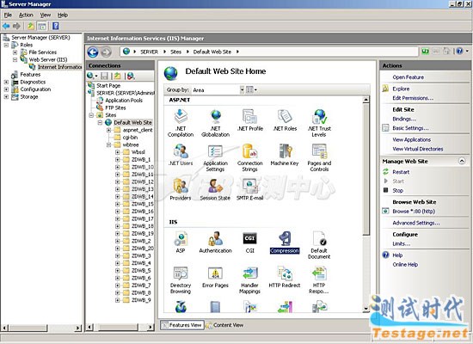This screenshot has width=473, height=344.
Task: Open the View menu
Action: click(x=46, y=15)
